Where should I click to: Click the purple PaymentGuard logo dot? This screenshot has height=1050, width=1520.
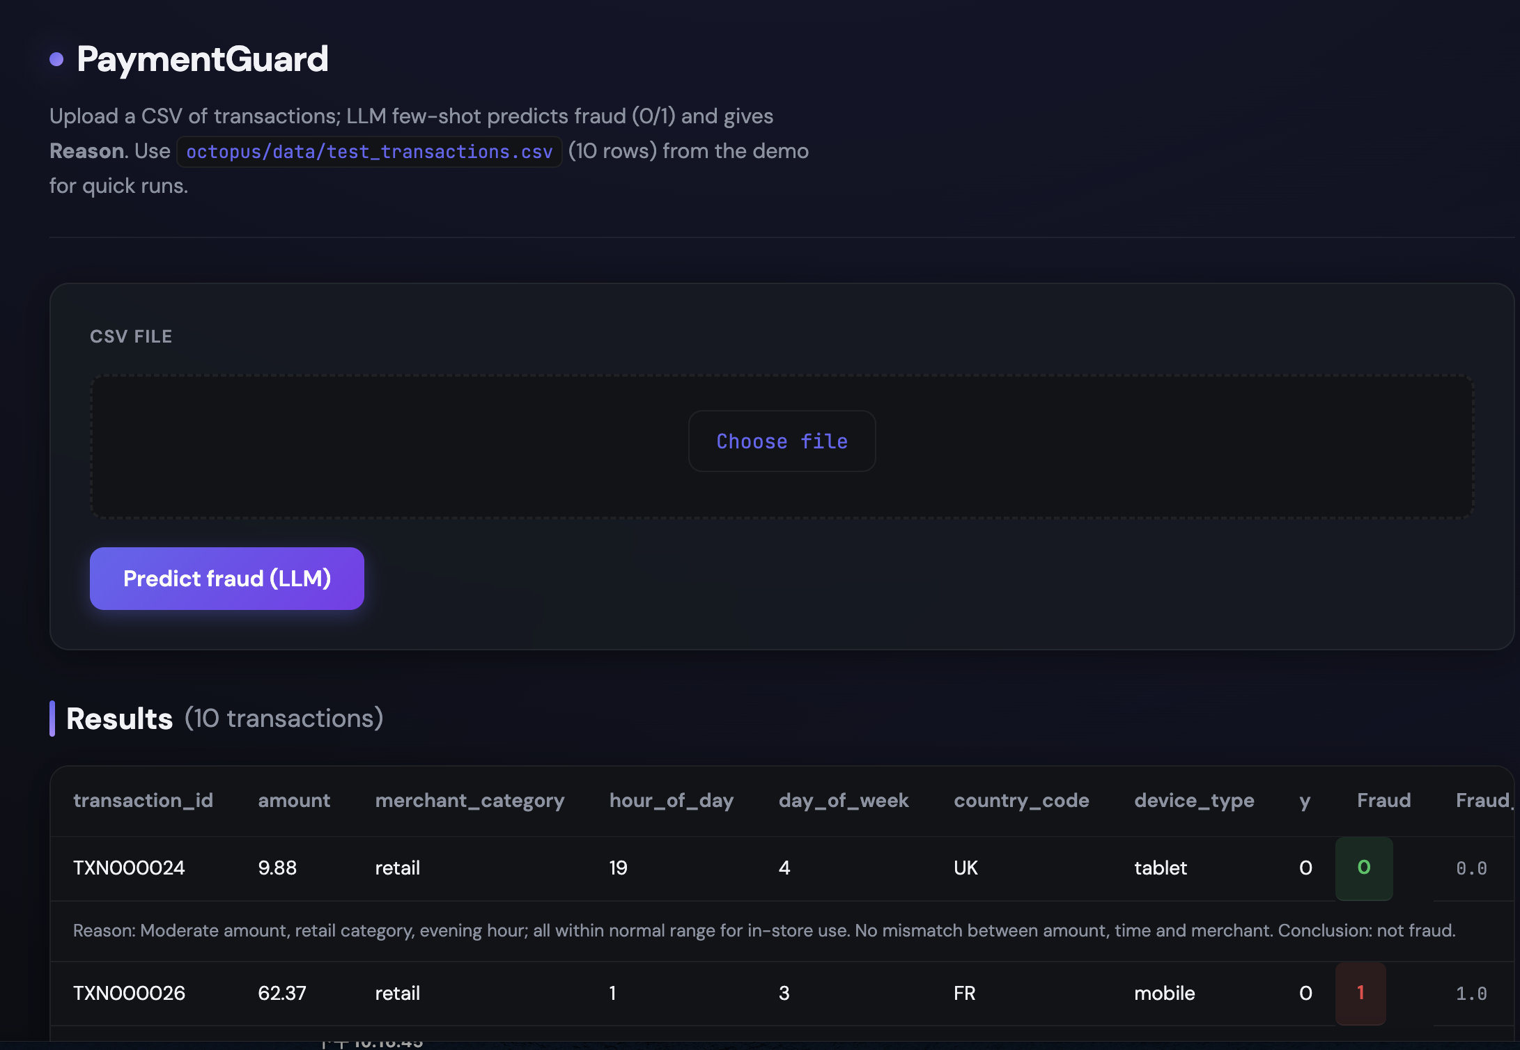click(57, 60)
